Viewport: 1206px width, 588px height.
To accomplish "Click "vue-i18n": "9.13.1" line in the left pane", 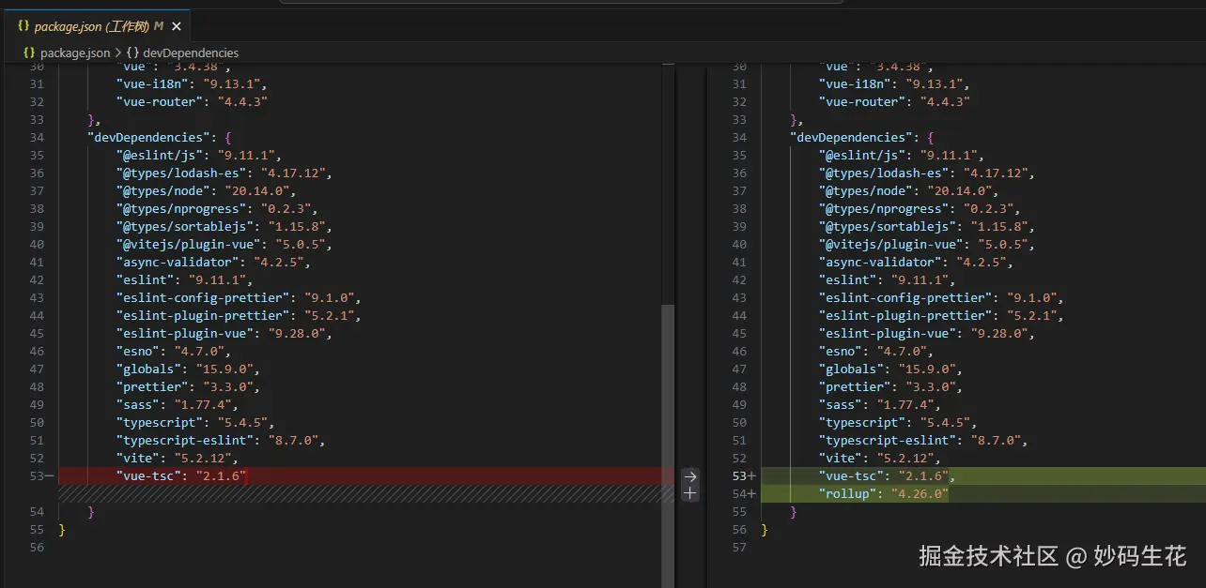I will click(x=192, y=83).
